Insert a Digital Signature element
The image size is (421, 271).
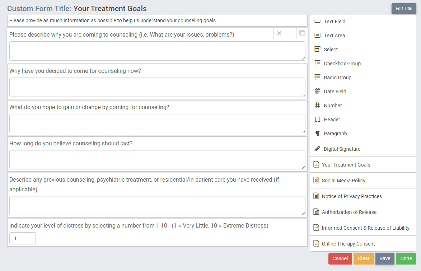(363, 149)
